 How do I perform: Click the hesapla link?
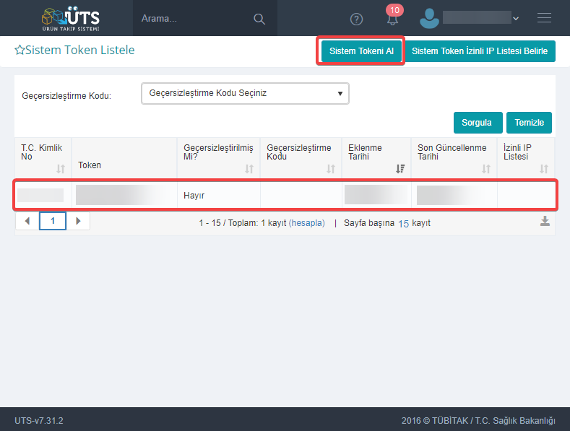coord(307,223)
